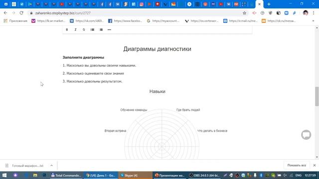319x179 pixels.
Task: Open the chat widget bubble
Action: [x=306, y=135]
